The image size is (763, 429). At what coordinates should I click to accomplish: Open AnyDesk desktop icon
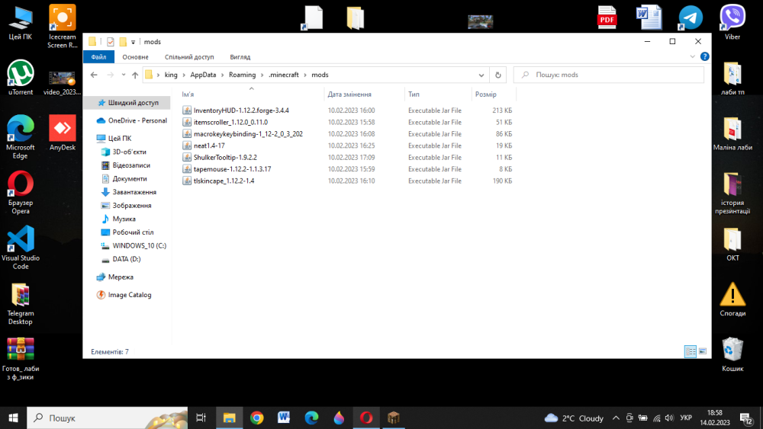(63, 133)
